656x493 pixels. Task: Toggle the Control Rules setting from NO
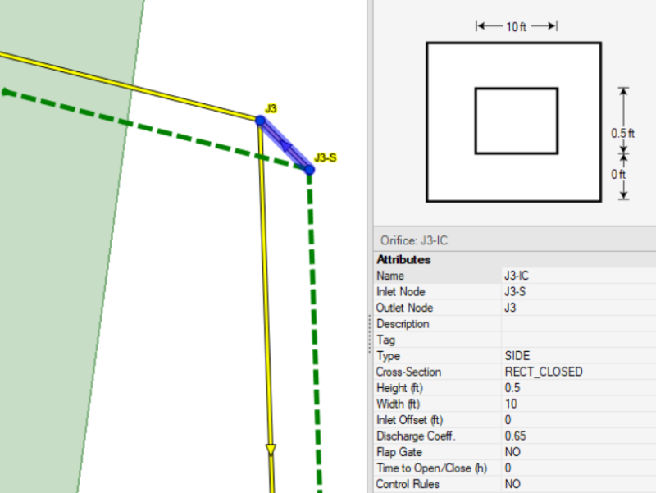coord(512,484)
